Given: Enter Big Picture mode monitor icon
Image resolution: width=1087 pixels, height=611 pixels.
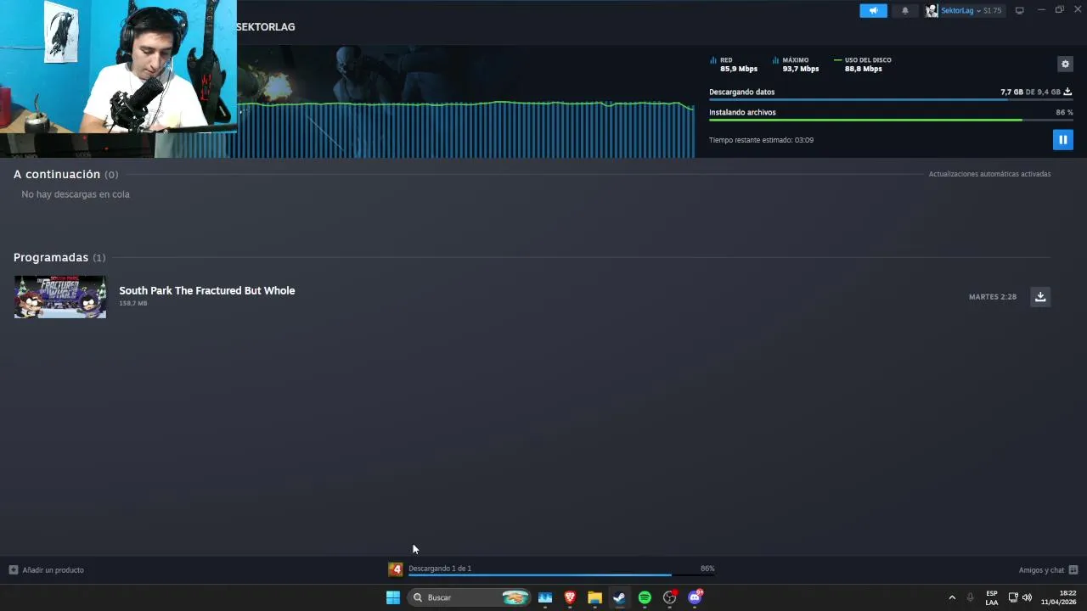Looking at the screenshot, I should click(x=1019, y=10).
